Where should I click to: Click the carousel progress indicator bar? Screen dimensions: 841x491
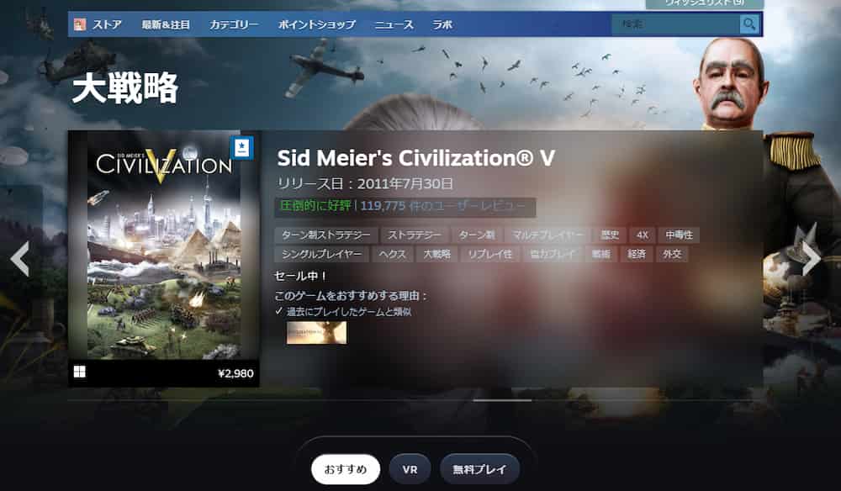pyautogui.click(x=502, y=400)
